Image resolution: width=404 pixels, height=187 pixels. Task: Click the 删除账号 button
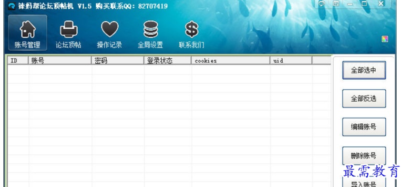pyautogui.click(x=364, y=155)
